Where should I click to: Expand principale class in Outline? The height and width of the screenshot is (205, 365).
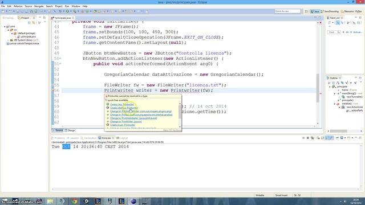tap(330, 87)
